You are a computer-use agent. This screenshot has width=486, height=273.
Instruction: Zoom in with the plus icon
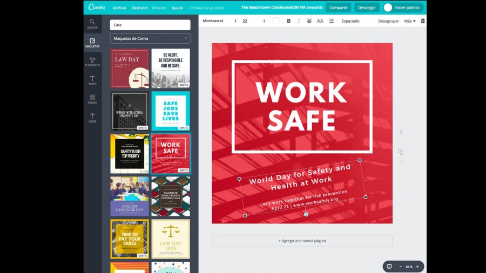point(417,267)
